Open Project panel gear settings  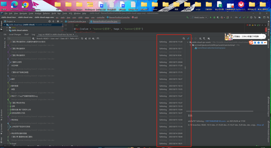(58, 21)
